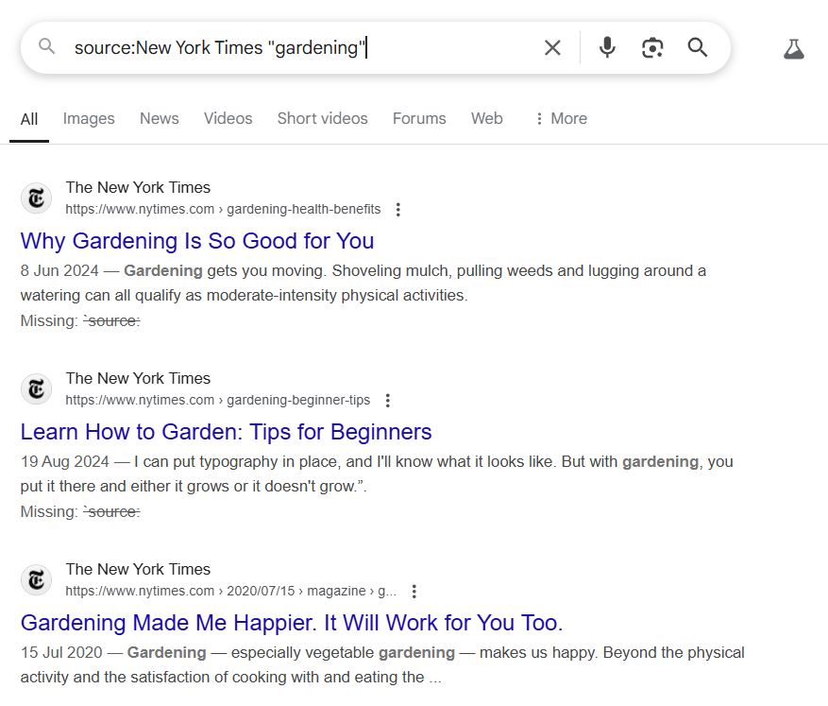Click the New York Times favicon on first result

(36, 198)
